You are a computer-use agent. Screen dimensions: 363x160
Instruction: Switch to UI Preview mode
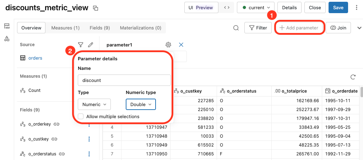[x=201, y=8]
